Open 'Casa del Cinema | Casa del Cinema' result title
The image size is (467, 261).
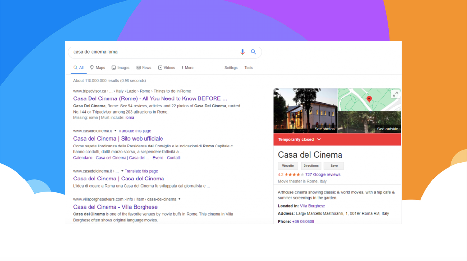[x=119, y=179]
